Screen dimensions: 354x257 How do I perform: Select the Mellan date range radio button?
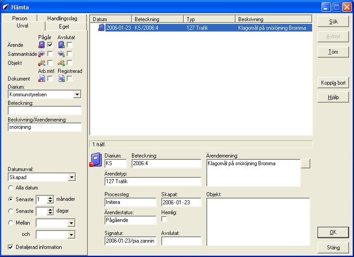coord(10,223)
